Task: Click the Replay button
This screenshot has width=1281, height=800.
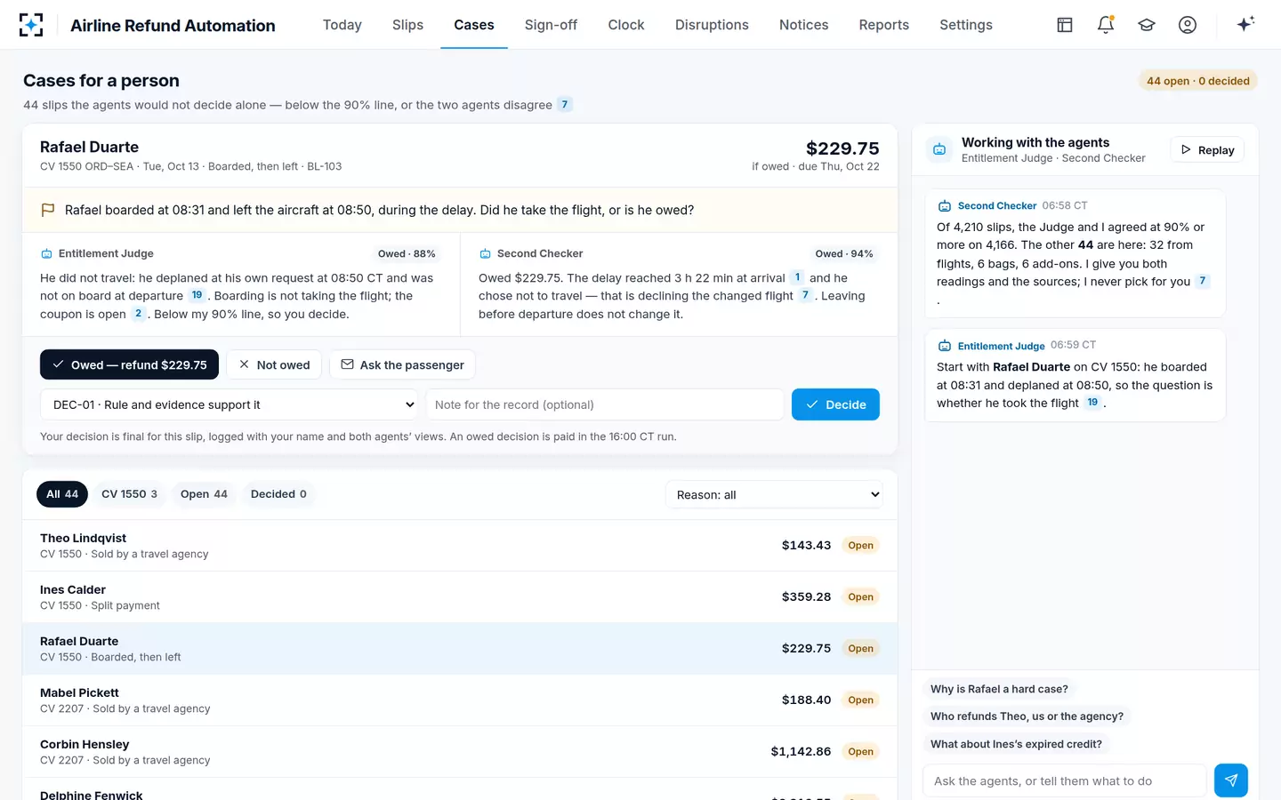Action: point(1207,150)
